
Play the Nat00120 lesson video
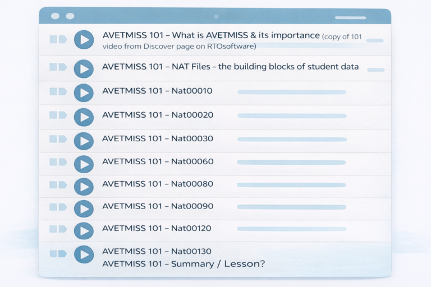pyautogui.click(x=84, y=230)
